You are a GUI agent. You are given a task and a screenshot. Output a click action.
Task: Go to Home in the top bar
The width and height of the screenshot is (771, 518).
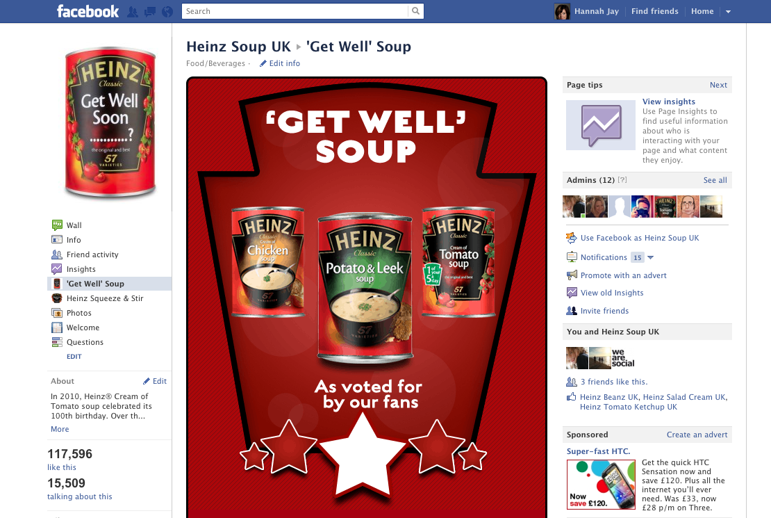pyautogui.click(x=702, y=11)
